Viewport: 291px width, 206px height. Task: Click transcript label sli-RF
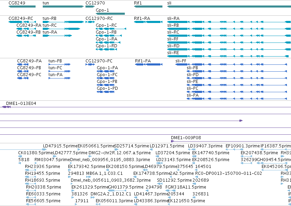tap(173, 39)
